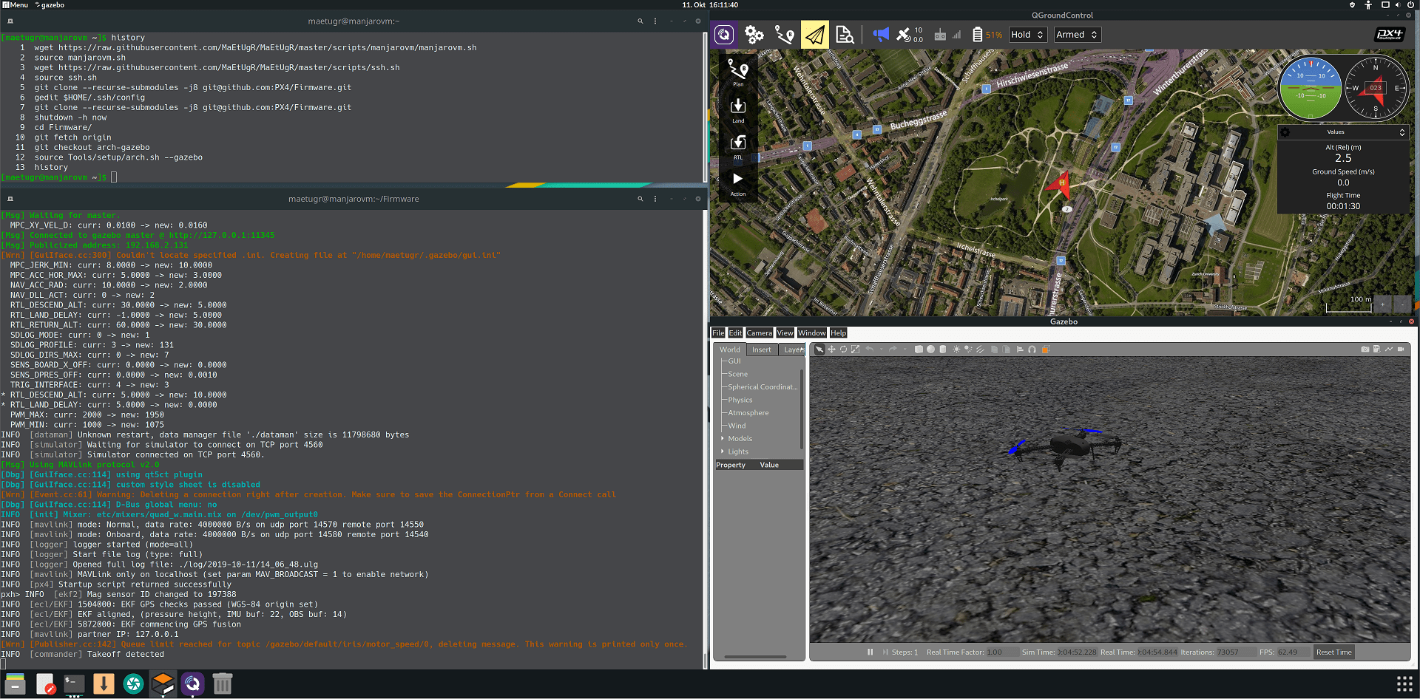Open the Camera menu in Gazebo

coord(759,333)
